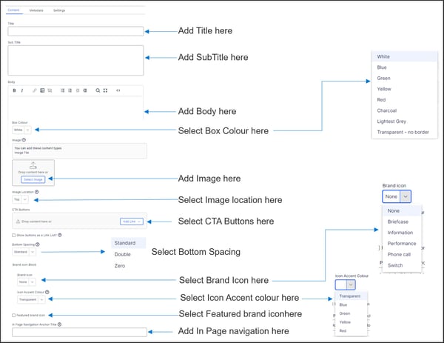Open the Settings tab
The height and width of the screenshot is (343, 444).
tap(59, 11)
